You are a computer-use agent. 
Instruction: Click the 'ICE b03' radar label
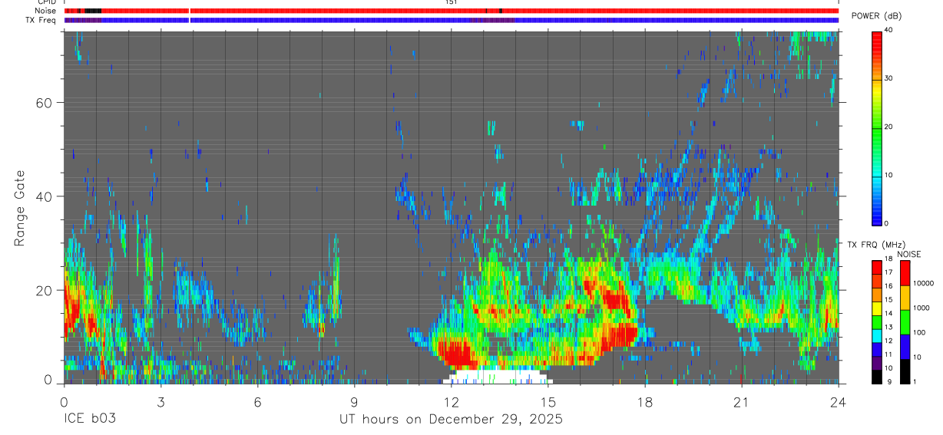coord(91,420)
